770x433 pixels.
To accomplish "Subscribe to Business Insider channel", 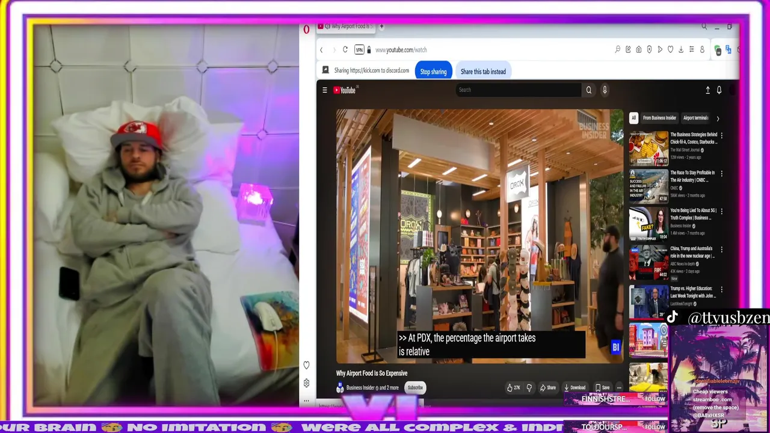I will (415, 388).
